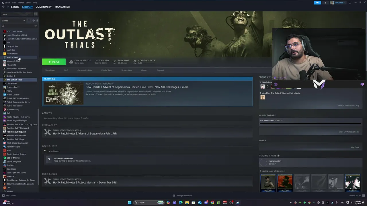
Task: Click the library search field
Action: click(x=19, y=26)
